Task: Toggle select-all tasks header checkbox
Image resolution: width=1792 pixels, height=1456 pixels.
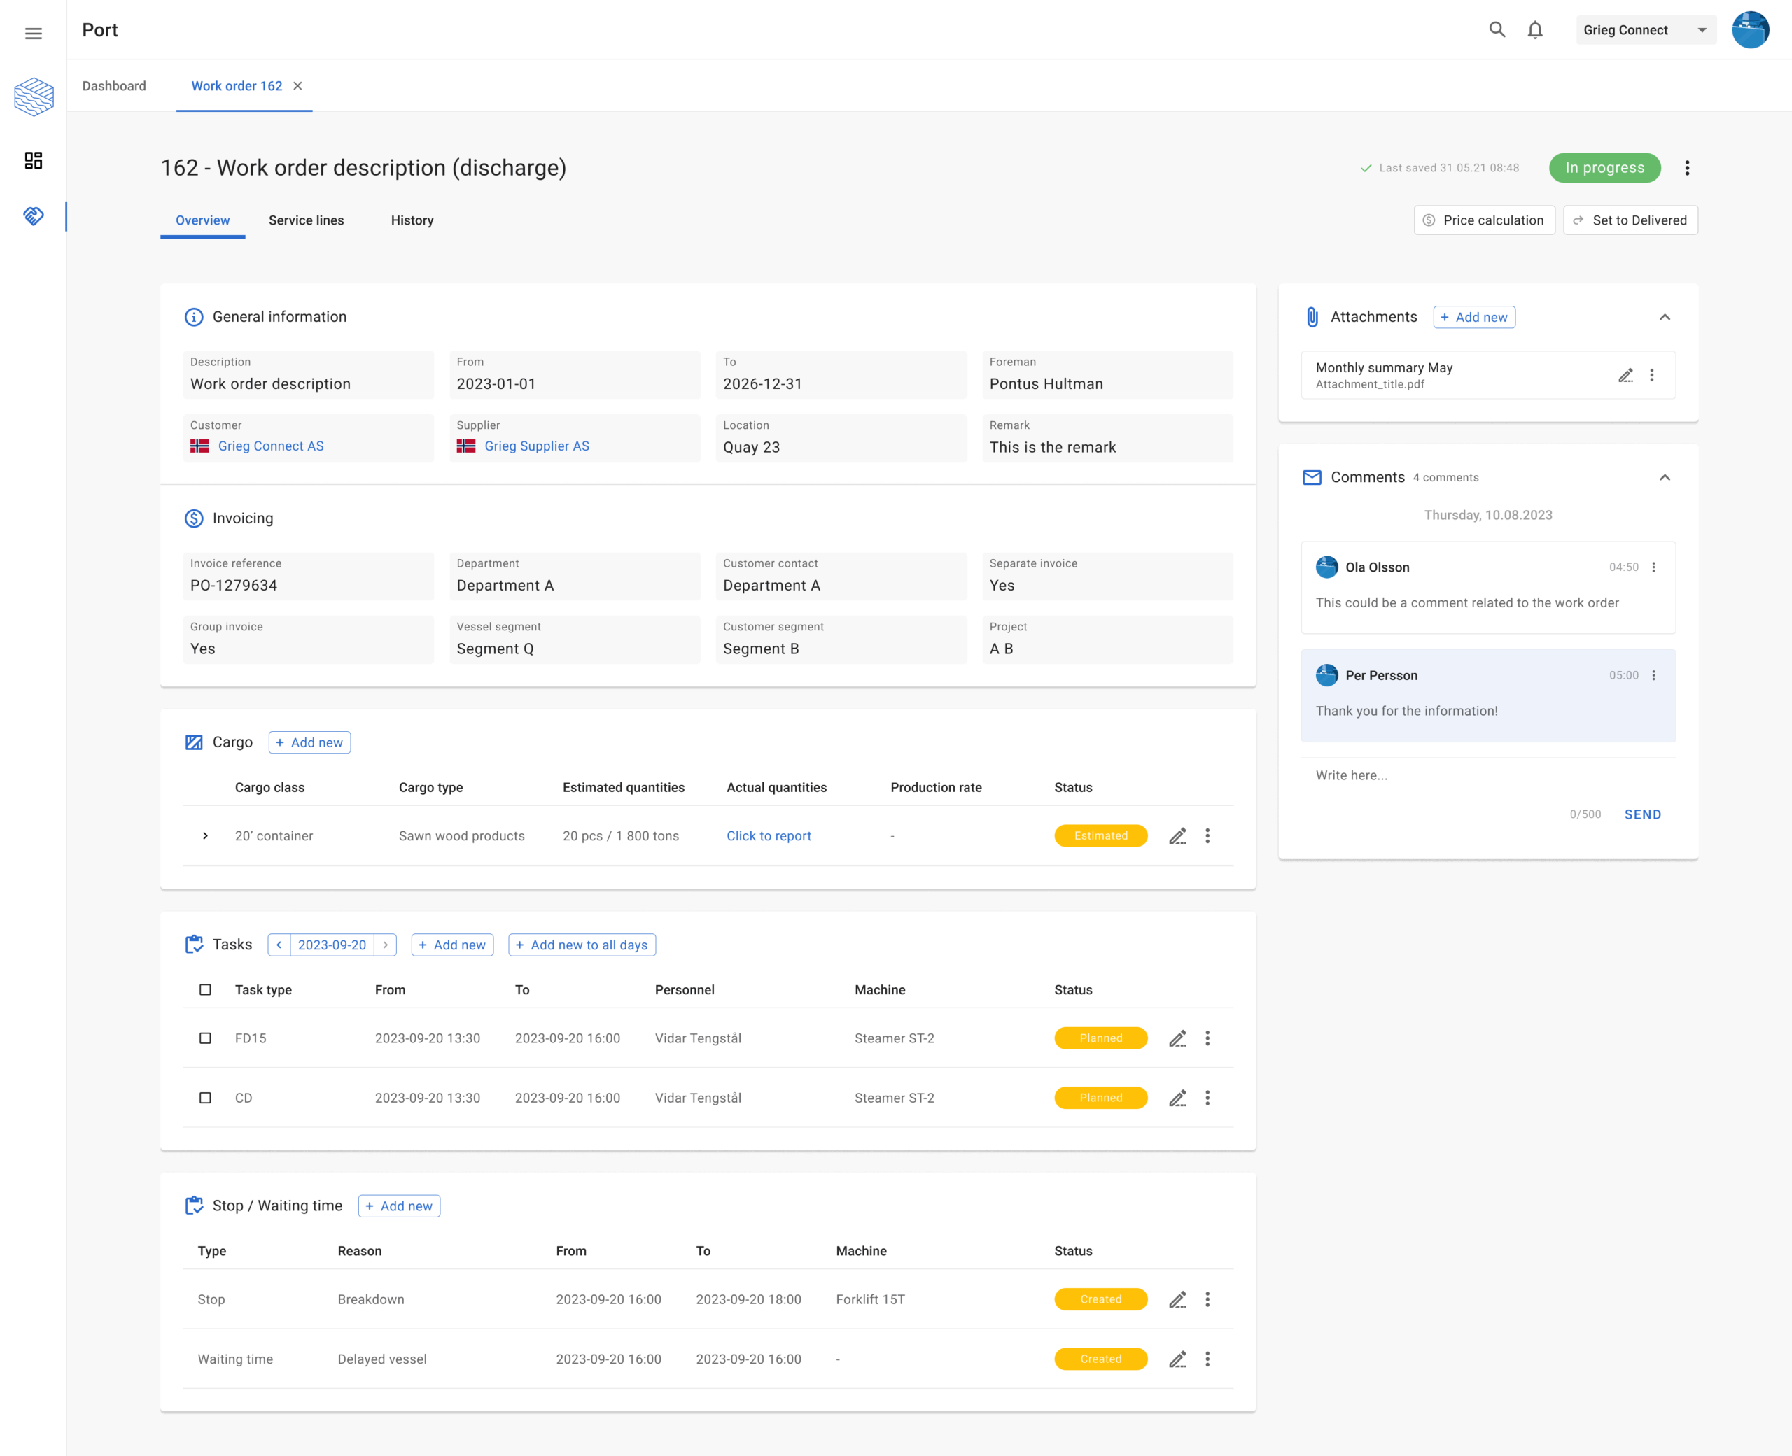Action: pos(204,990)
